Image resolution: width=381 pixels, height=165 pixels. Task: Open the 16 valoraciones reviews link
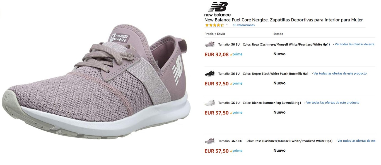click(243, 25)
